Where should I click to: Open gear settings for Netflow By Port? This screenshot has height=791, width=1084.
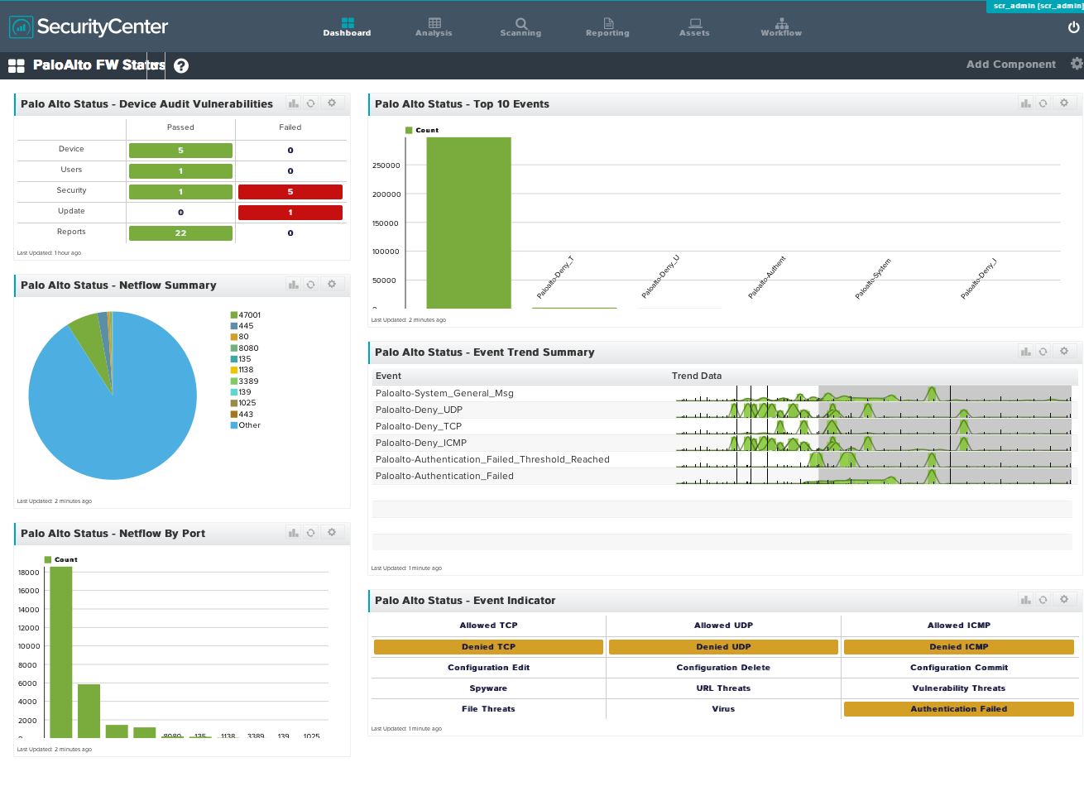[x=332, y=533]
